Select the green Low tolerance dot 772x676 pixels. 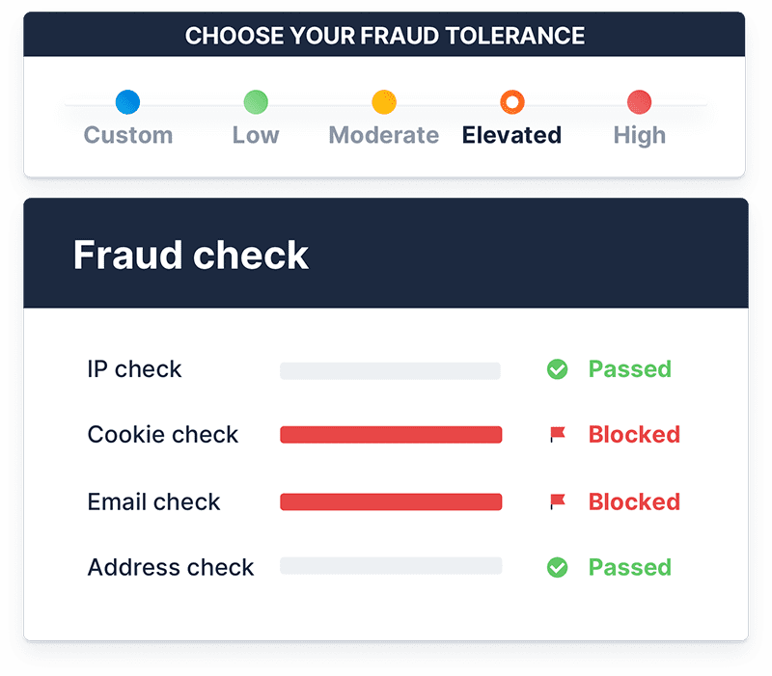(256, 102)
